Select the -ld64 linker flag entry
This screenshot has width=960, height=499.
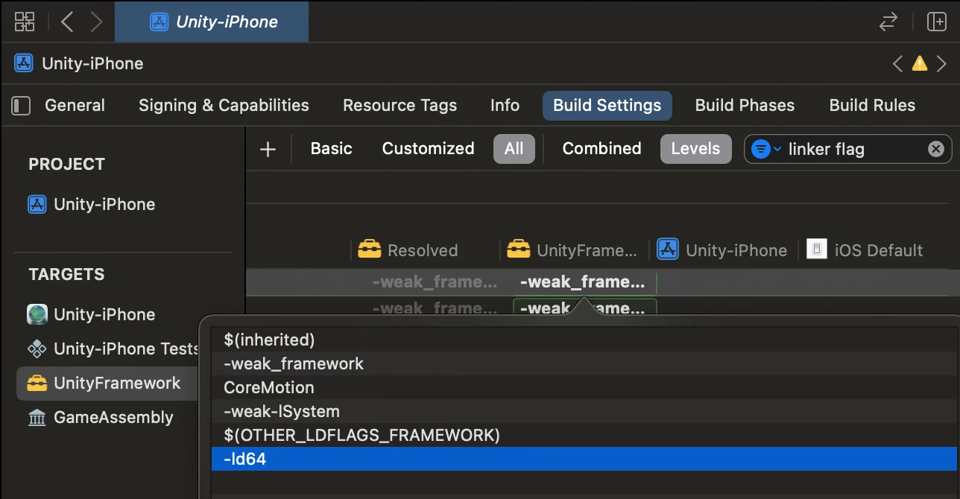coord(244,459)
